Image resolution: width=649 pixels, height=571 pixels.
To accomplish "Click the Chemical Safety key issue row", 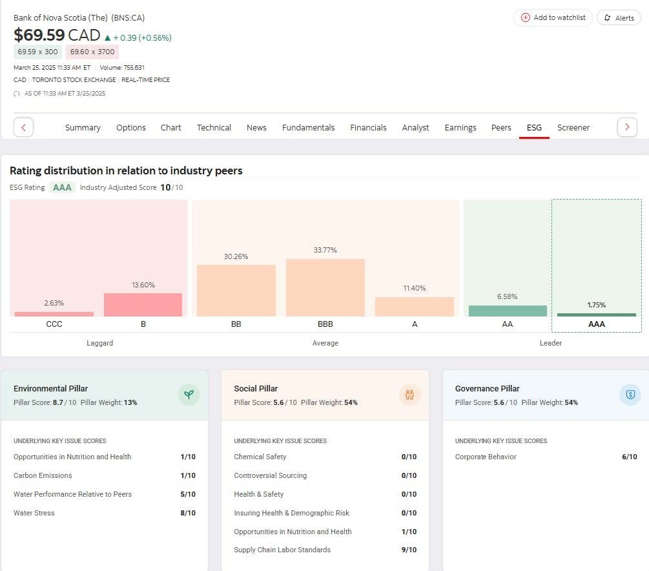I will pos(325,457).
